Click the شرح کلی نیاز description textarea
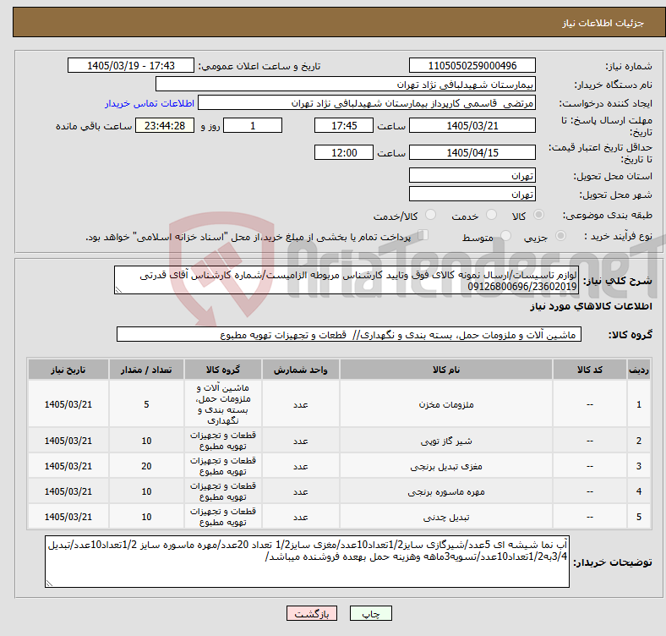The width and height of the screenshot is (666, 636). point(347,280)
